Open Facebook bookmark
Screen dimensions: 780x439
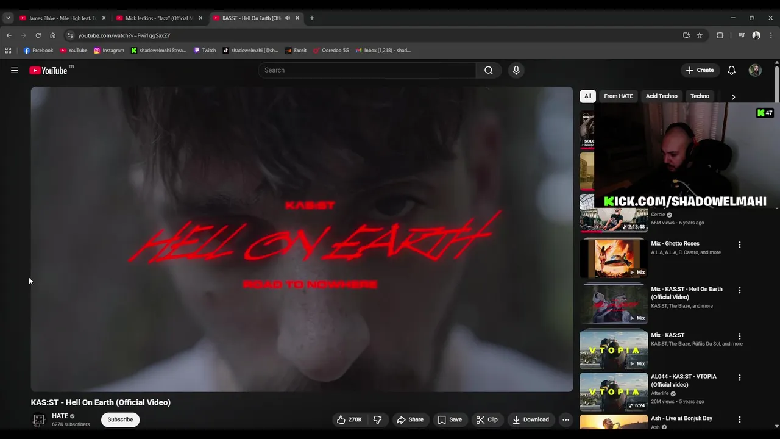click(38, 51)
